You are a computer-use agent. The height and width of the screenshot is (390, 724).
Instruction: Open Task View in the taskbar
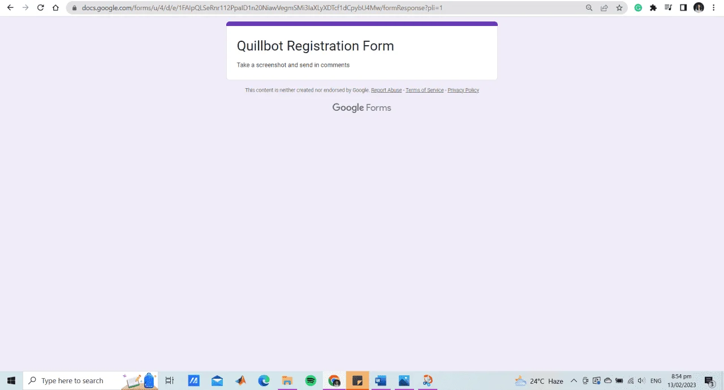(169, 380)
